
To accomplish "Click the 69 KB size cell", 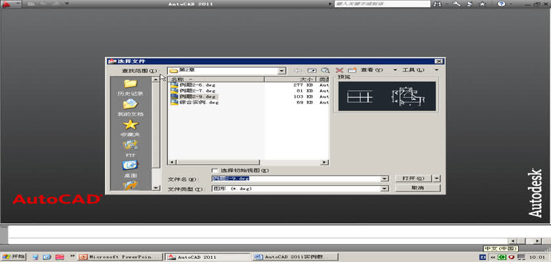I will (304, 102).
